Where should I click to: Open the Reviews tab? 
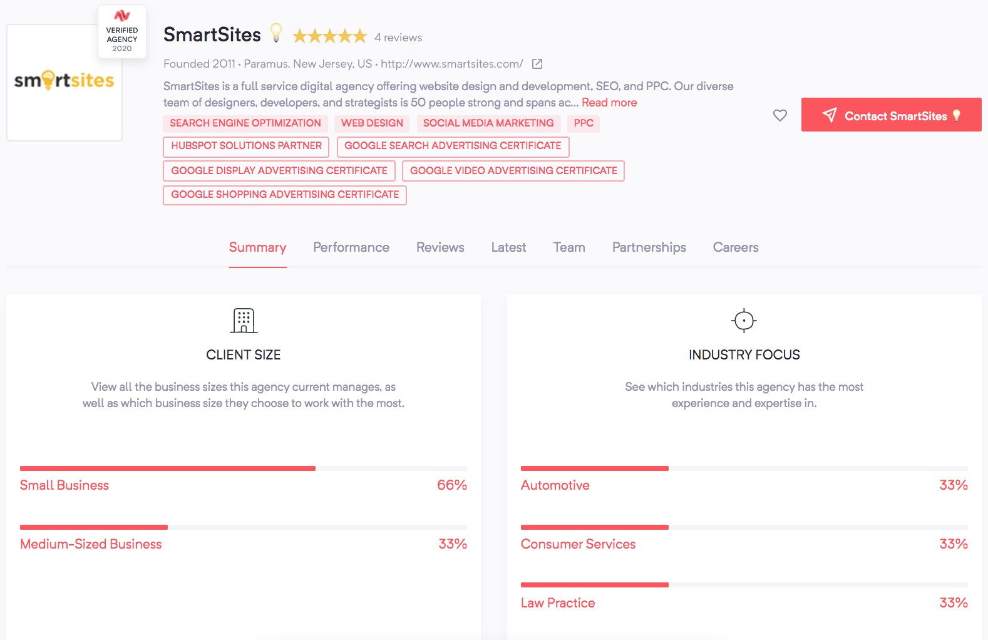point(440,247)
